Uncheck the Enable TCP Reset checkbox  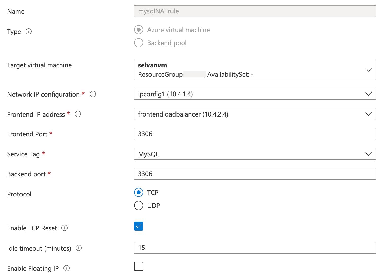coord(138,226)
